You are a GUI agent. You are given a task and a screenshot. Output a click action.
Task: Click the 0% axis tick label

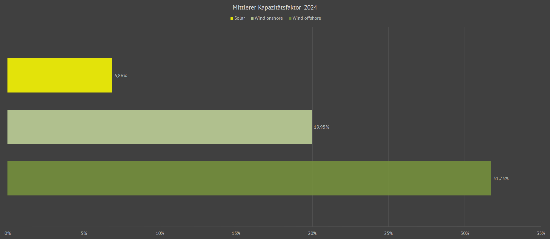tap(8, 233)
